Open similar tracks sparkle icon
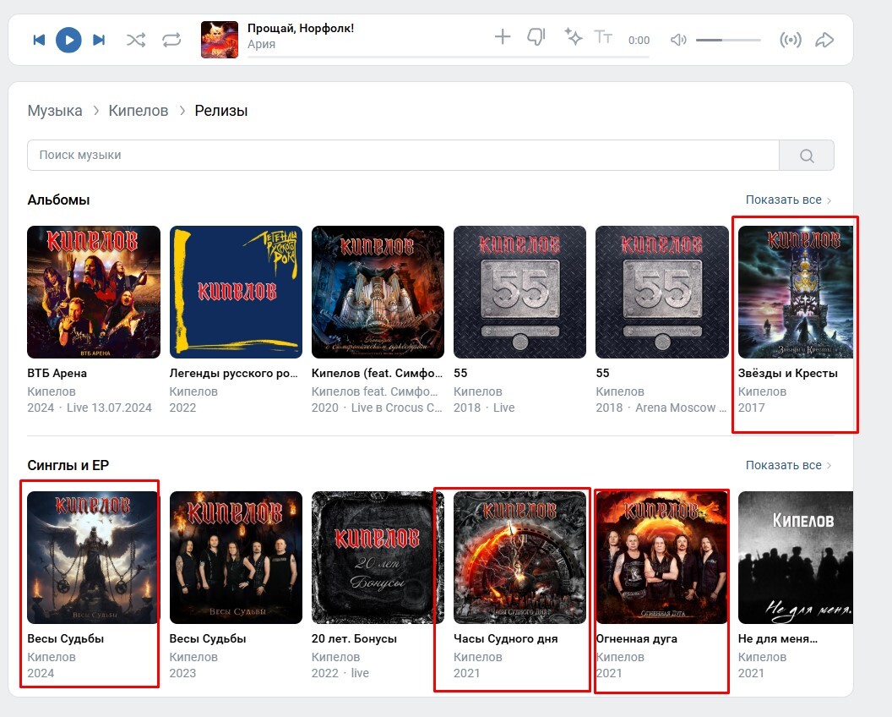Viewport: 892px width, 717px height. (573, 37)
